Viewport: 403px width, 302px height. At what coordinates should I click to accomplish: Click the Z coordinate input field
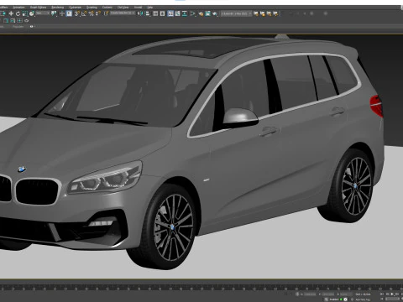click(x=346, y=294)
